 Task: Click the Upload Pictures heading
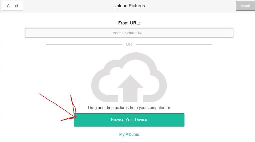point(129,6)
